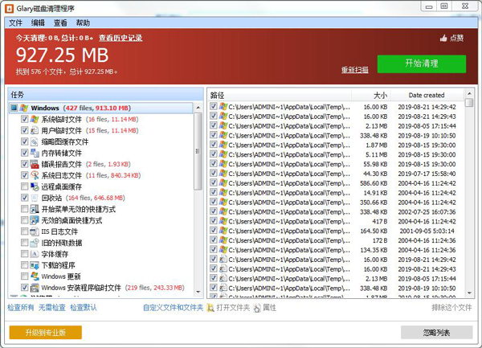Uncheck the 用户临时文件 checkbox

(x=25, y=130)
